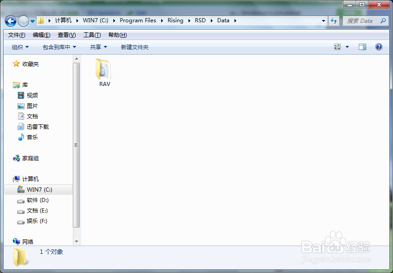Screen dimensions: 393x273
Task: Minimize the explorer window
Action: pos(350,5)
